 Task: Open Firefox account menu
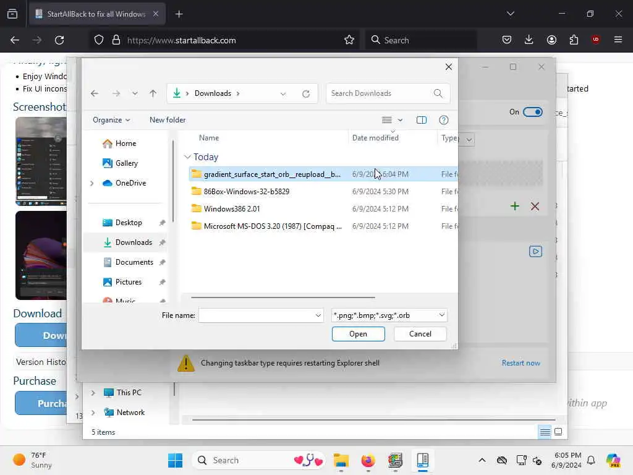pos(551,40)
